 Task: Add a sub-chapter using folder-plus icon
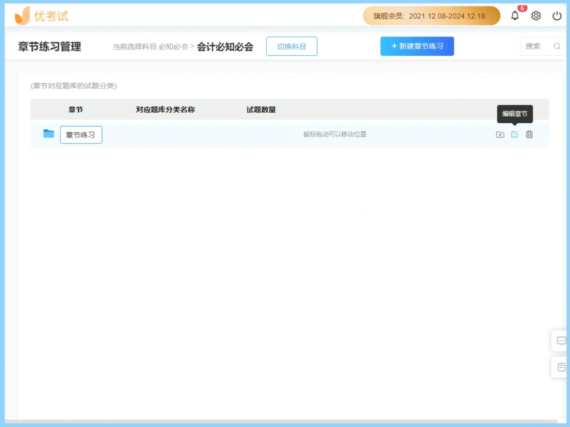pyautogui.click(x=500, y=134)
